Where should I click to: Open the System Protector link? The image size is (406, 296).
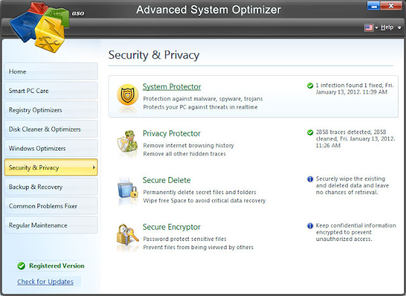pyautogui.click(x=172, y=87)
